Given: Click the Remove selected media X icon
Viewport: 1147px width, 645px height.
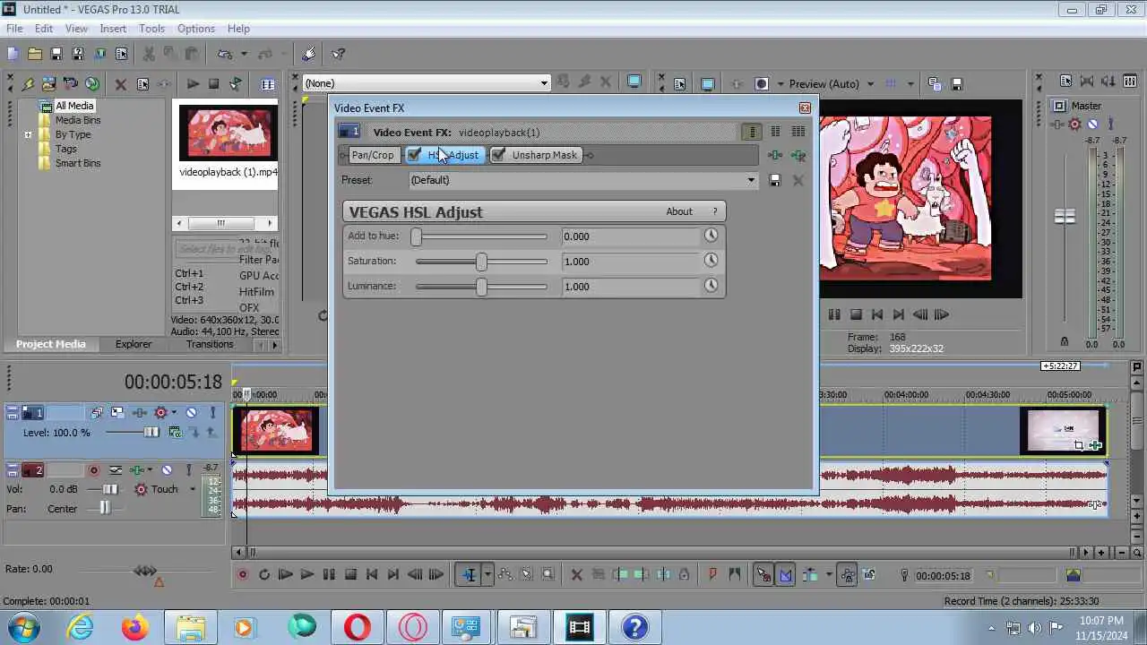Looking at the screenshot, I should [x=120, y=84].
